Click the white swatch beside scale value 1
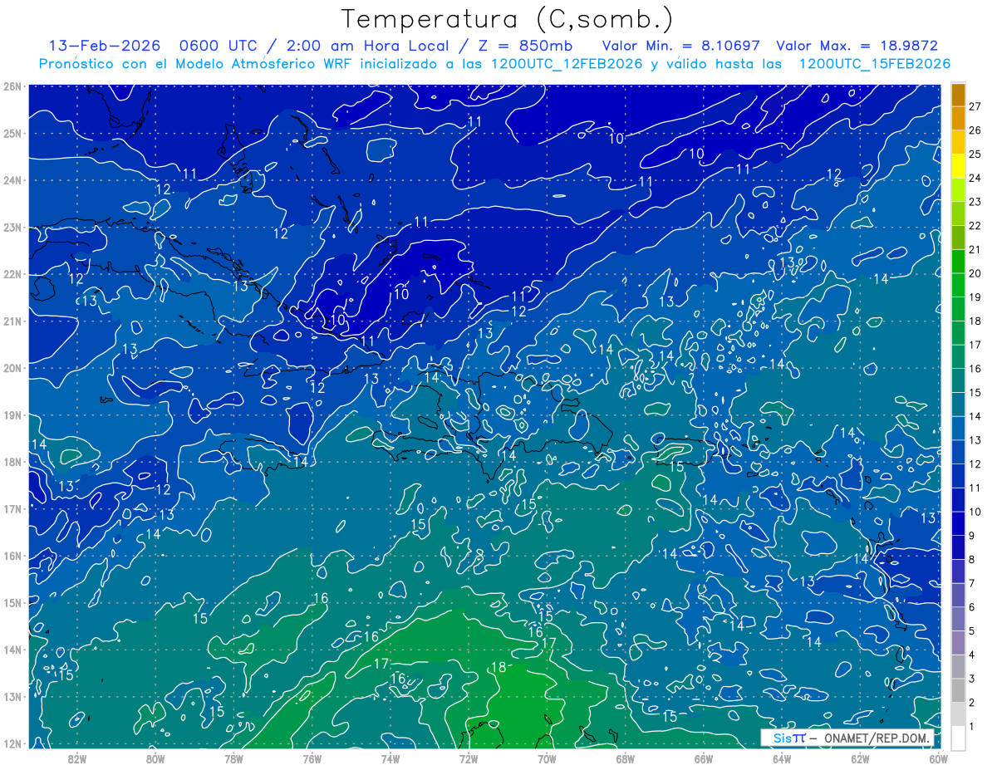This screenshot has width=997, height=770. [958, 738]
